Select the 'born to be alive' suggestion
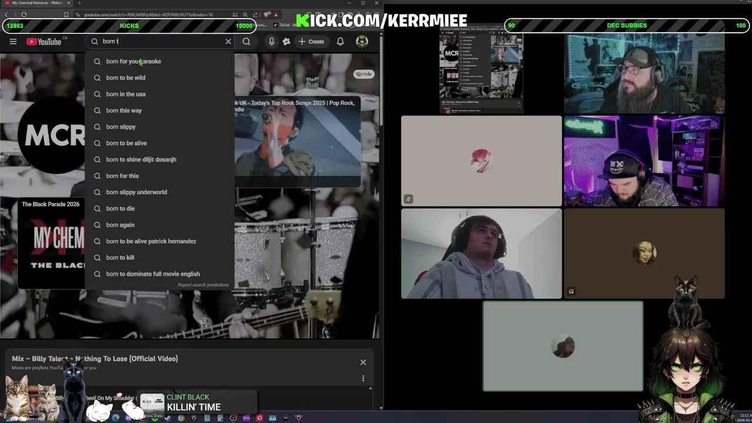This screenshot has width=752, height=423. [160, 143]
